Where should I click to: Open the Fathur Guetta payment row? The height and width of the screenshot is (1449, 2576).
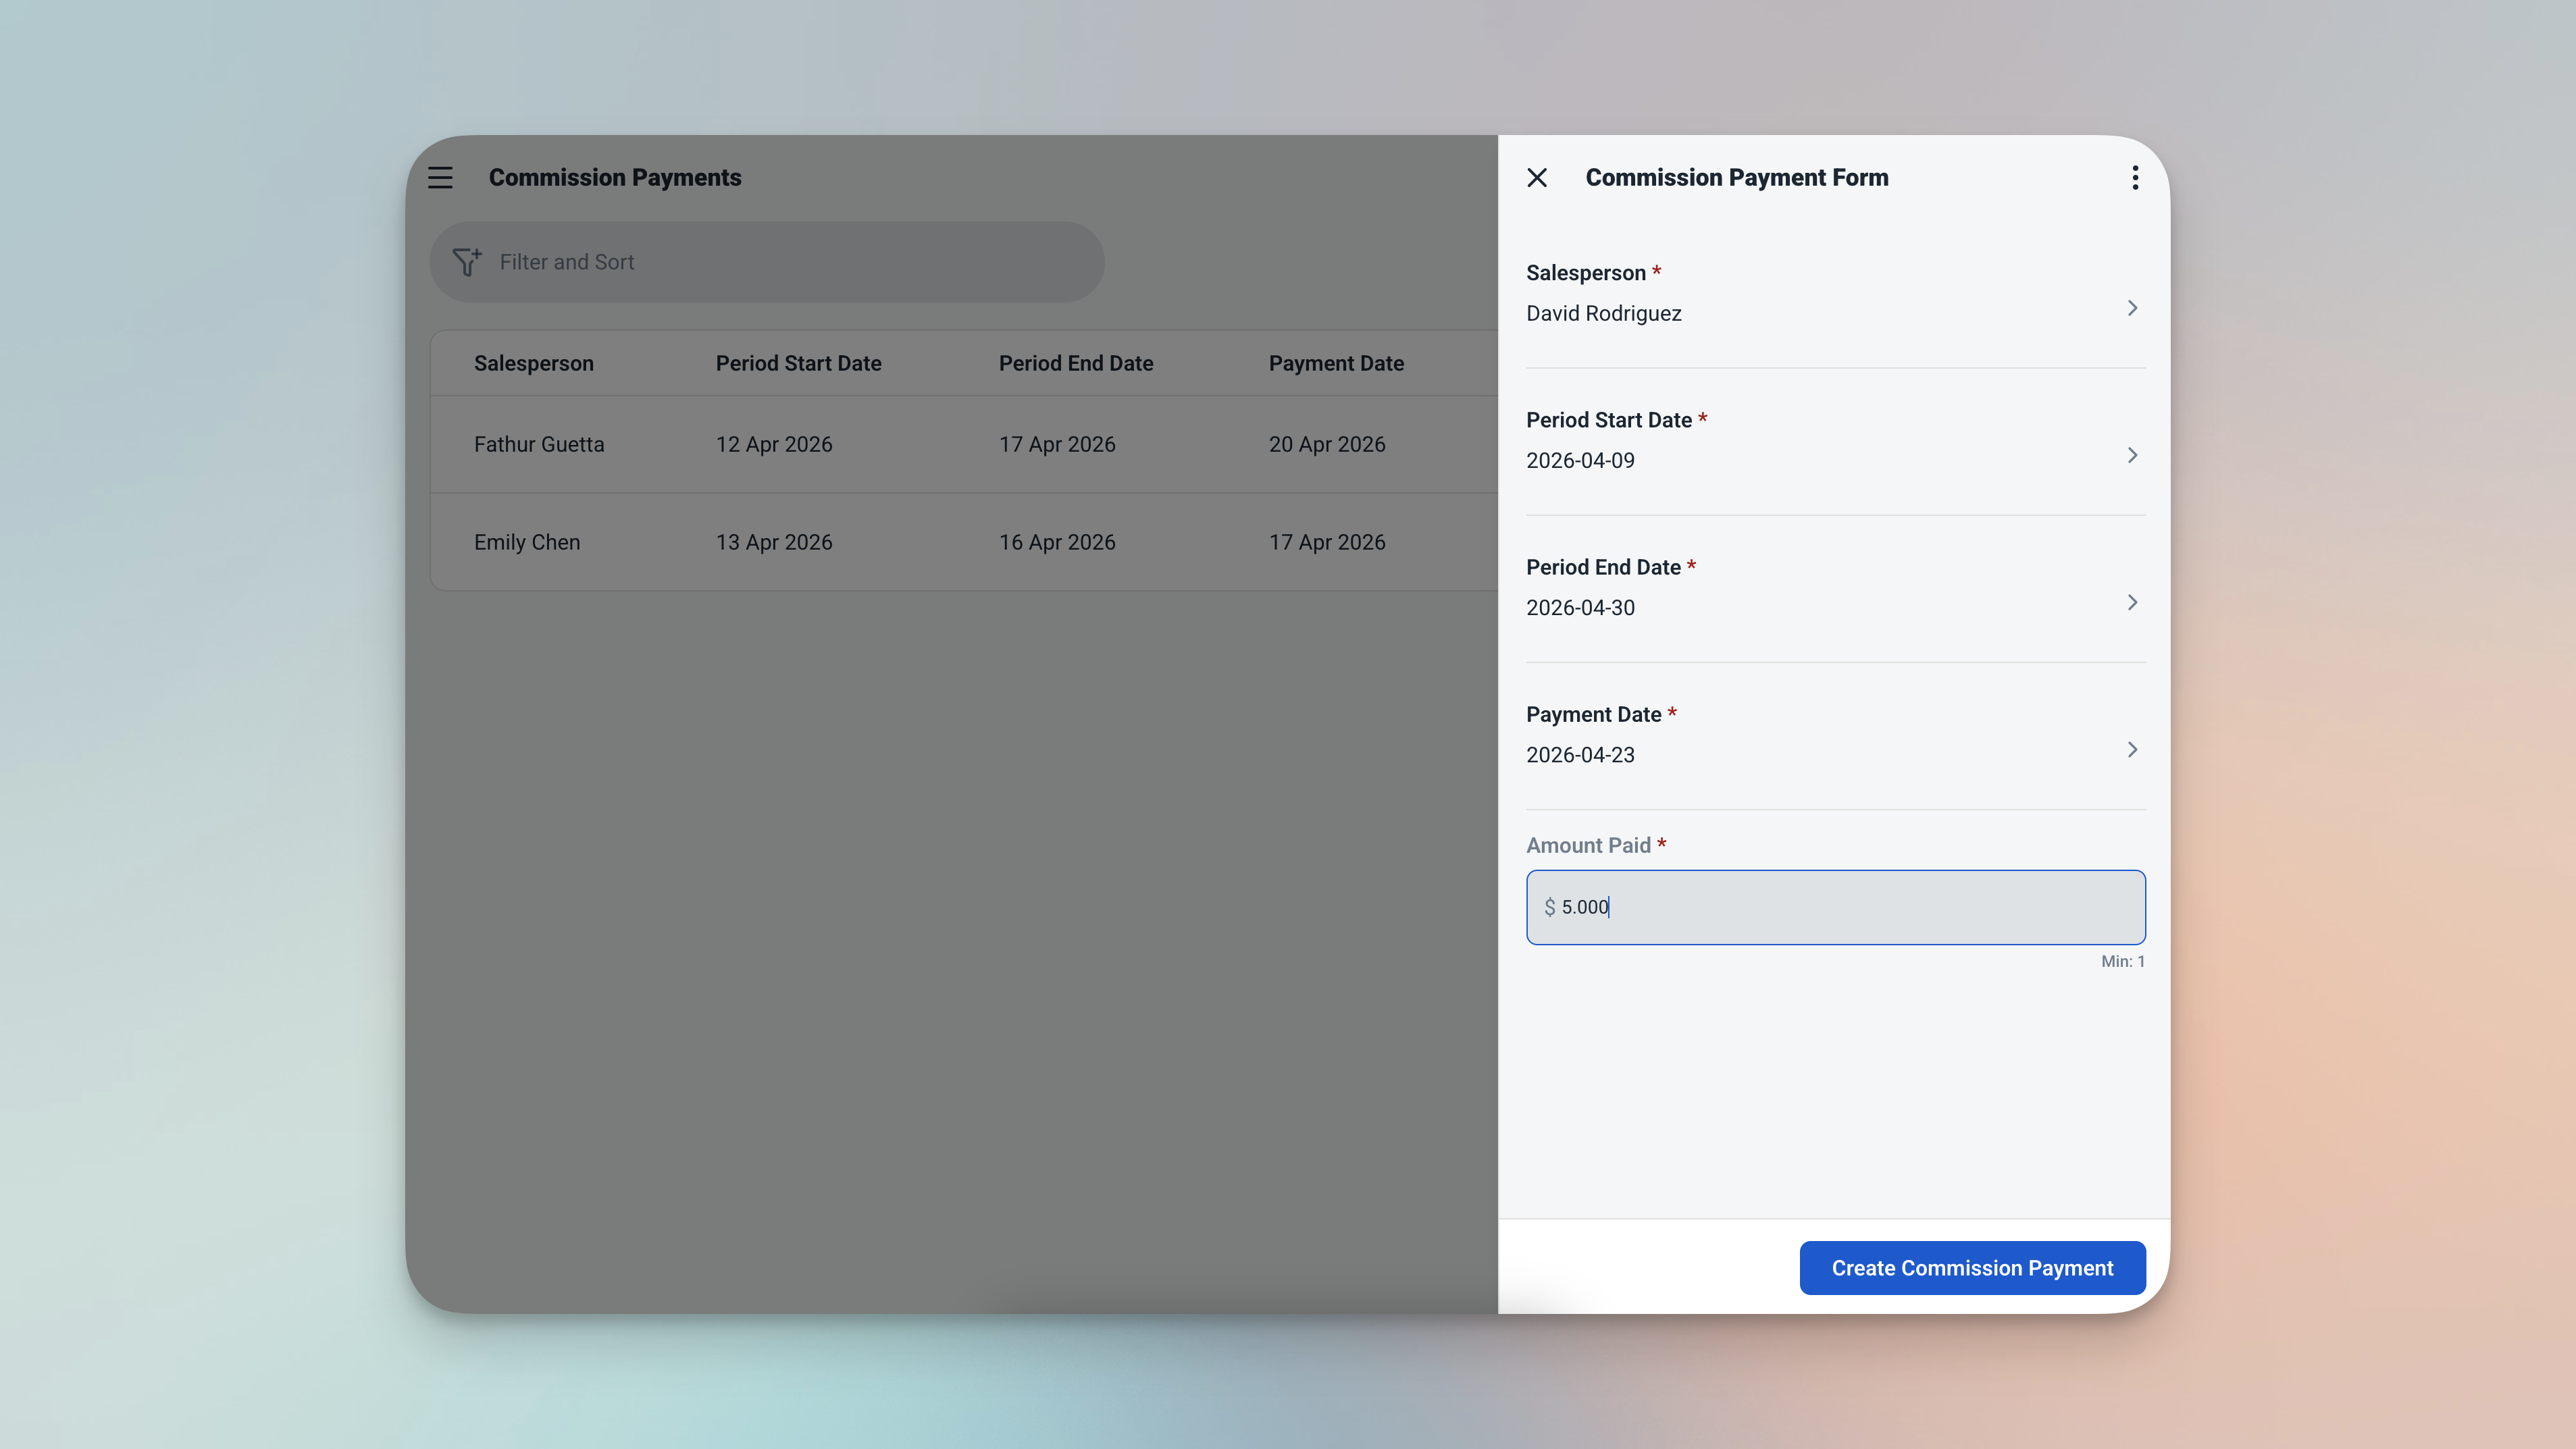539,444
